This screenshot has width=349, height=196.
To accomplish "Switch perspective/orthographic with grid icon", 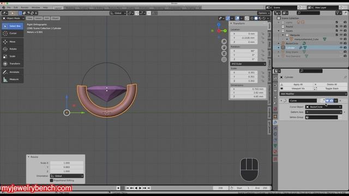I will [224, 59].
